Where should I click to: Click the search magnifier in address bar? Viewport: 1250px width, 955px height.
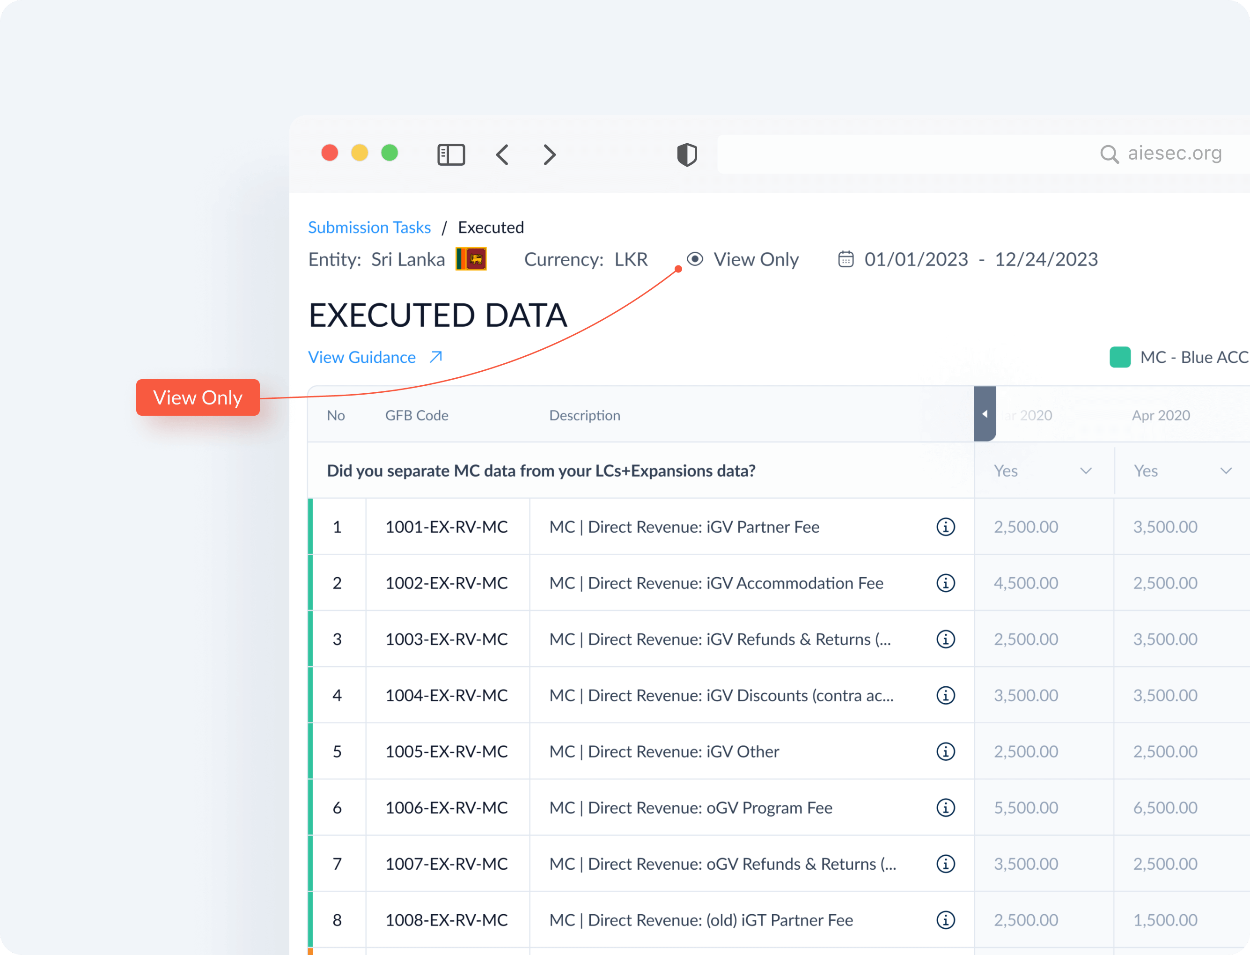click(x=1109, y=154)
